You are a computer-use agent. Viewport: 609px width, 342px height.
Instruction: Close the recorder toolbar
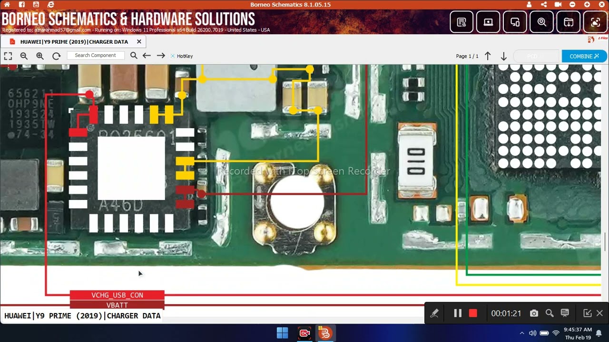pos(599,313)
